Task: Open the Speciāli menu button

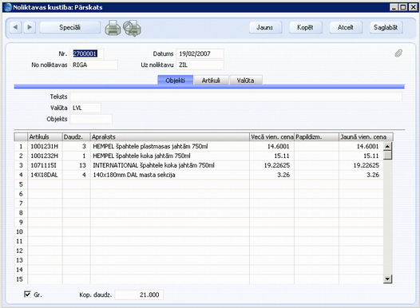Action: 70,27
